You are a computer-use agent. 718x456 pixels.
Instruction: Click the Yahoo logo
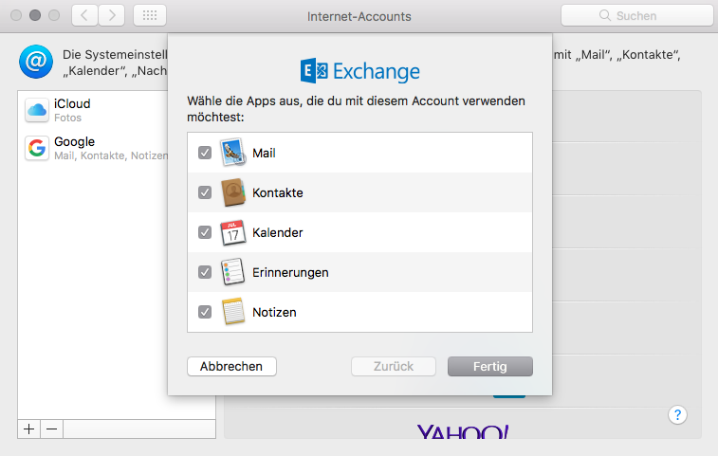pyautogui.click(x=463, y=431)
